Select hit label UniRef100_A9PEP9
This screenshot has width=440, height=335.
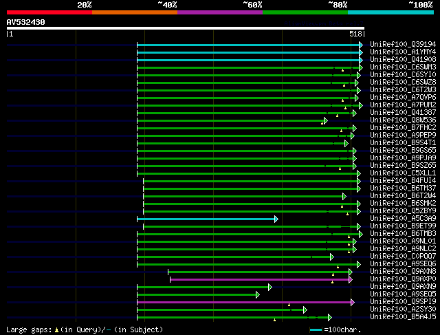pos(403,136)
